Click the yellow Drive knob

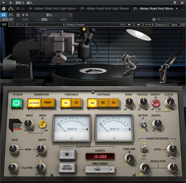(x=43, y=124)
